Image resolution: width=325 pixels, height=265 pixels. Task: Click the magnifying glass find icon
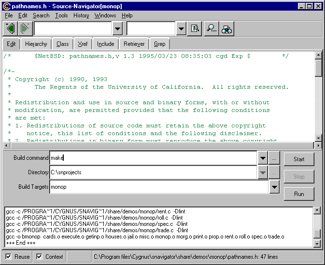[212, 28]
